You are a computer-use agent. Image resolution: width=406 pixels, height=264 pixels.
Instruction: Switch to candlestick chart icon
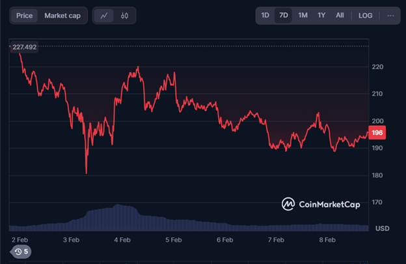tap(124, 16)
